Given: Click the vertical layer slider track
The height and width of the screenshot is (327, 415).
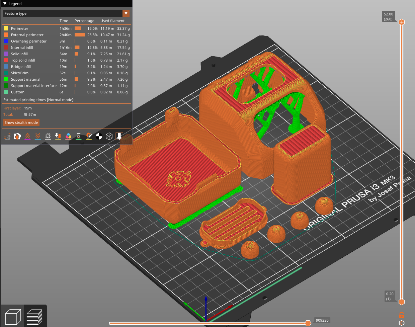Looking at the screenshot, I should [x=402, y=162].
